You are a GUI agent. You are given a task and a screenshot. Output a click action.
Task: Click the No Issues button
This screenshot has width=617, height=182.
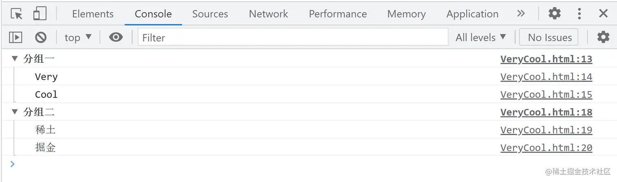[x=549, y=38]
